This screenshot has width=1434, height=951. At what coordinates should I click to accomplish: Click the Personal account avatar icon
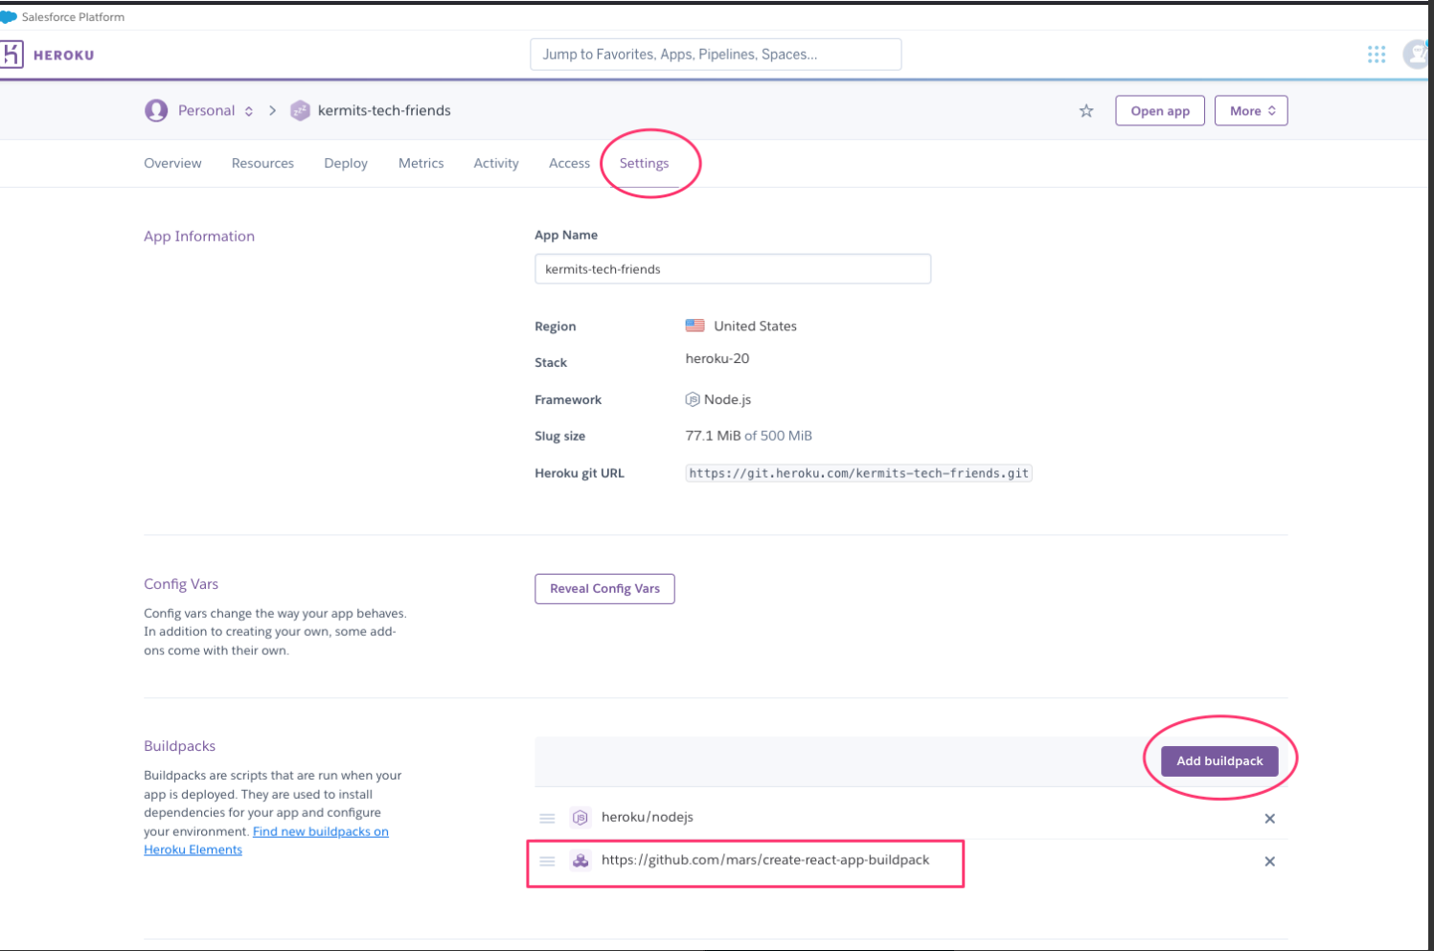pos(156,110)
